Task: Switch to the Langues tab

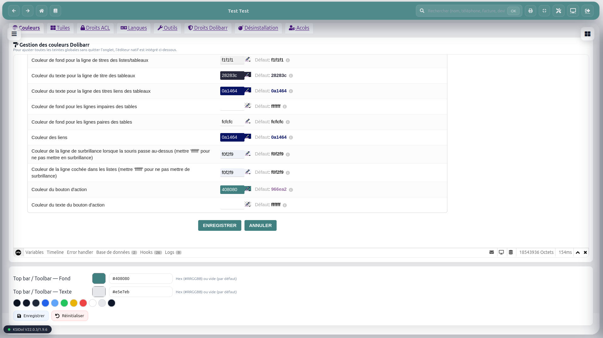Action: (x=134, y=28)
